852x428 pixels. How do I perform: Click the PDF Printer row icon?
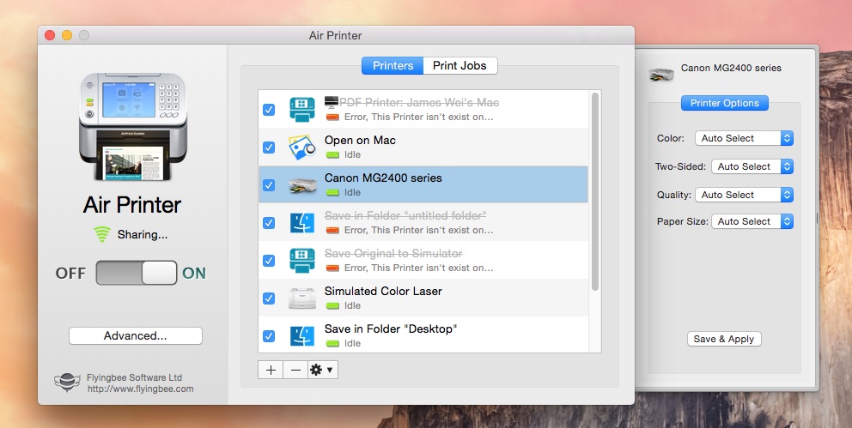click(302, 110)
